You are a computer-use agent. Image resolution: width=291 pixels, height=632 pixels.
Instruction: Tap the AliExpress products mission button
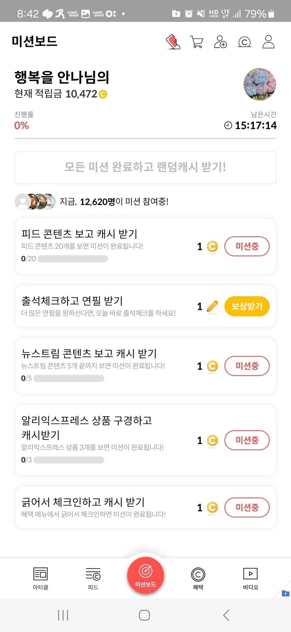click(x=247, y=440)
